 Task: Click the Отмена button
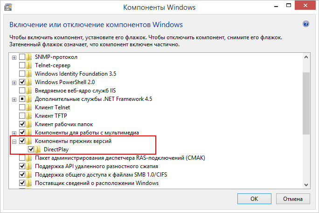pos(293,199)
